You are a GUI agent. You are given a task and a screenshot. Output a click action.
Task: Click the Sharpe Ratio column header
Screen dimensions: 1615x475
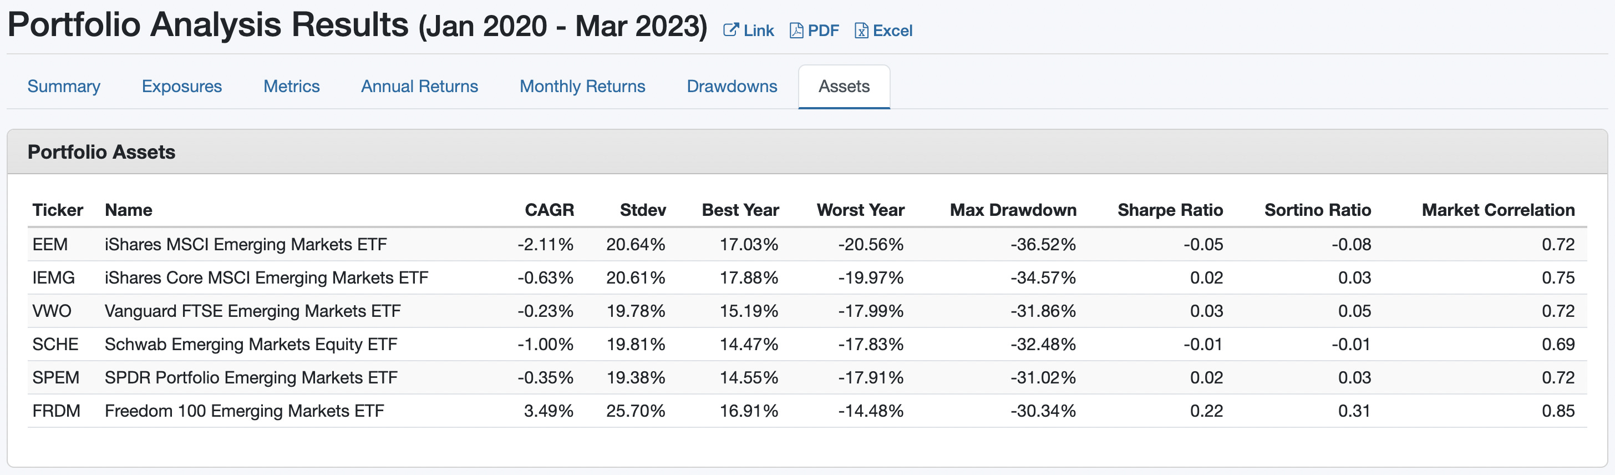1170,210
